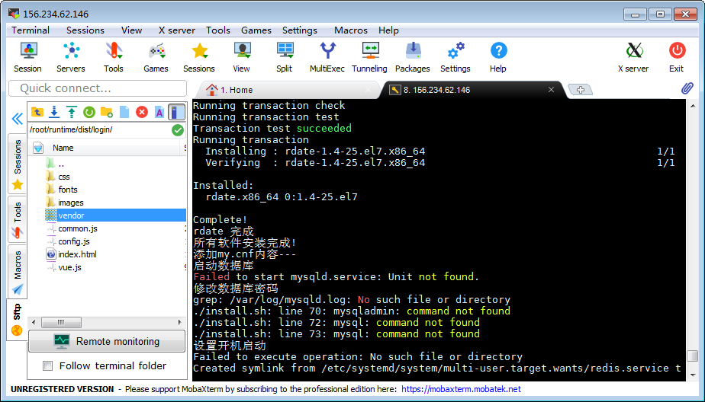Open the mobaxterm.mobatek.net link
Viewport: 705px width, 402px height.
[x=461, y=389]
